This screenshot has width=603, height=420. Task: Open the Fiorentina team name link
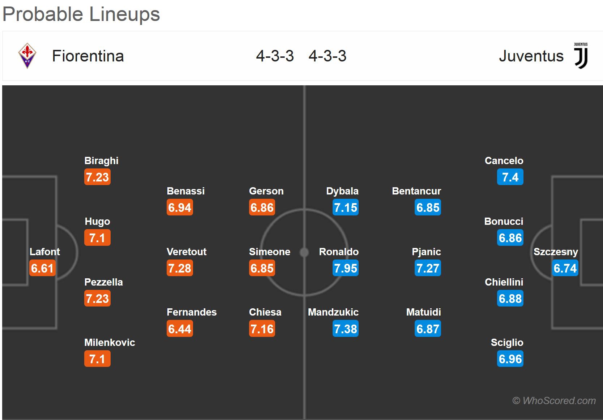(88, 56)
